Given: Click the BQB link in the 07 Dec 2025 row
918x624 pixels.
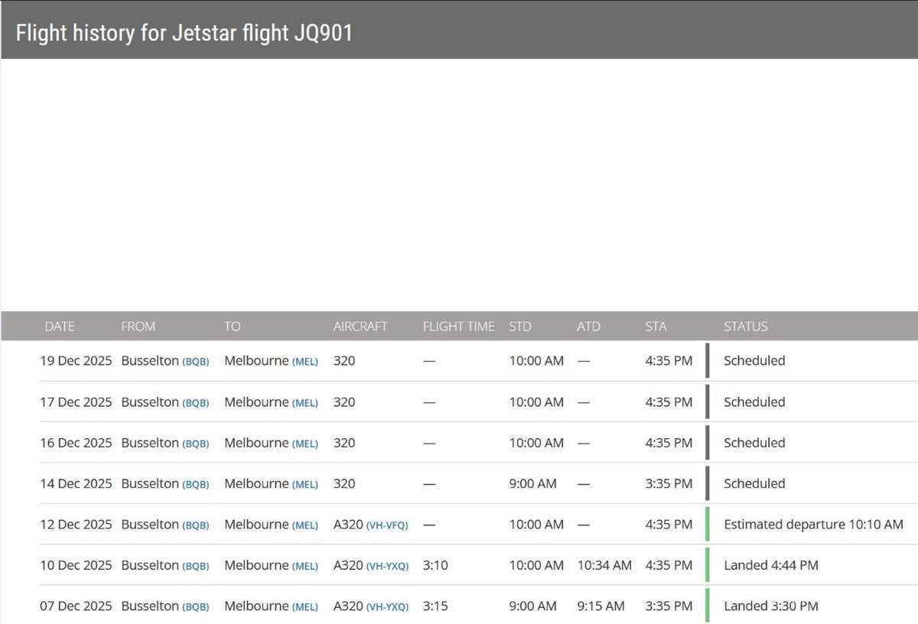Looking at the screenshot, I should click(x=196, y=606).
